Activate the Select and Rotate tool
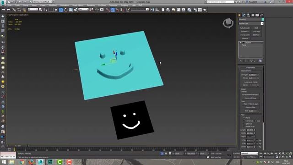The width and height of the screenshot is (293, 165). 66,10
